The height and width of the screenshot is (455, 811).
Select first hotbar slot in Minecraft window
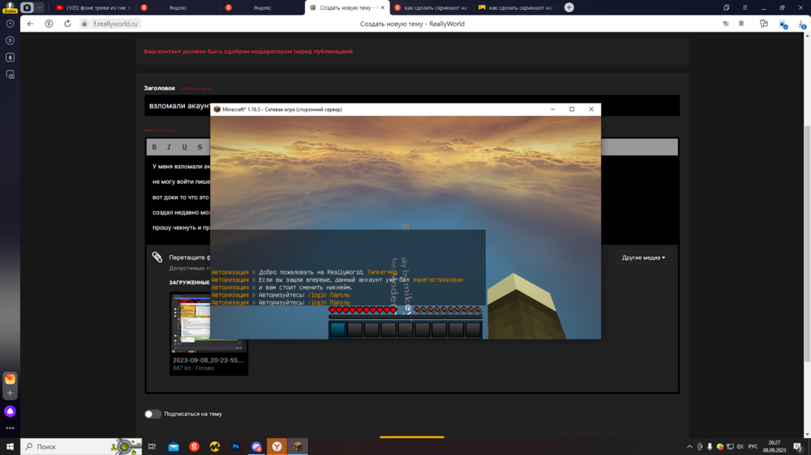[337, 330]
